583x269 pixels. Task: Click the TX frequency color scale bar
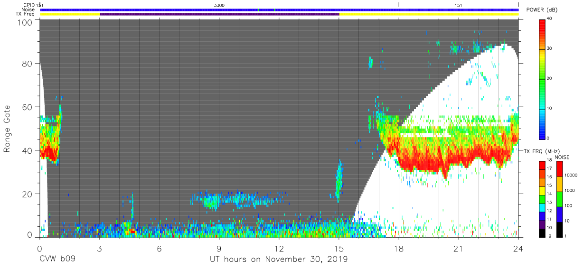[x=542, y=198]
